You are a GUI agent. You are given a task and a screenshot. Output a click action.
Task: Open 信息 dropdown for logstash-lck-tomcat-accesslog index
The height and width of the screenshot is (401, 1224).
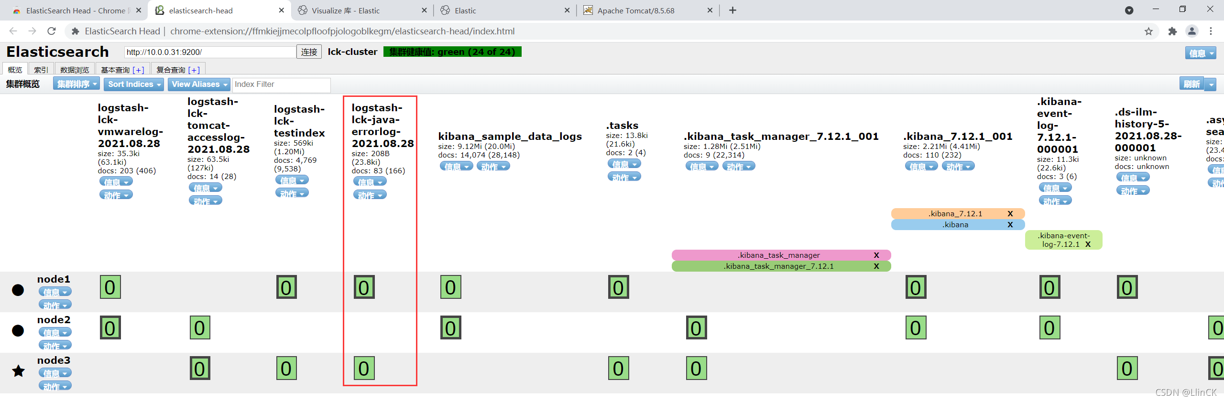[x=206, y=188]
